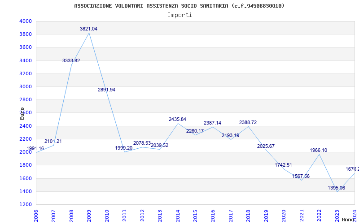
Task: Select the 2023 x-axis year label
Action: coord(337,214)
